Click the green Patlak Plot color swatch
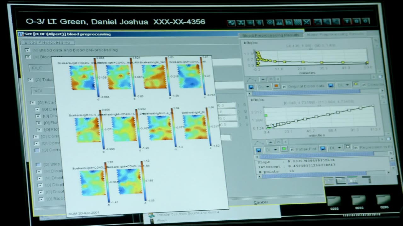The height and width of the screenshot is (226, 403). [x=284, y=149]
